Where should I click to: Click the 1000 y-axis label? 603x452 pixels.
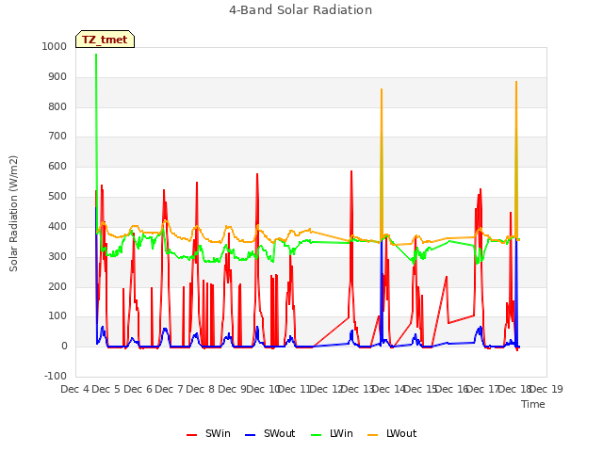(x=55, y=46)
